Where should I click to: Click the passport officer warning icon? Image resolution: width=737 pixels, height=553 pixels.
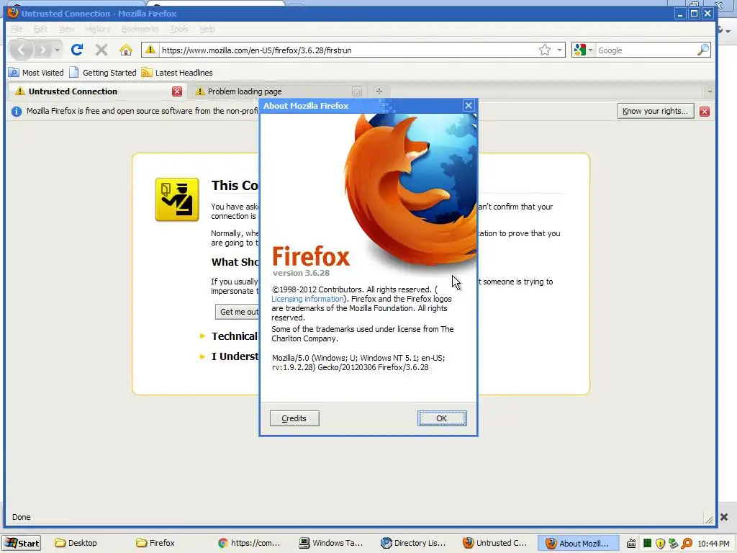[x=177, y=199]
